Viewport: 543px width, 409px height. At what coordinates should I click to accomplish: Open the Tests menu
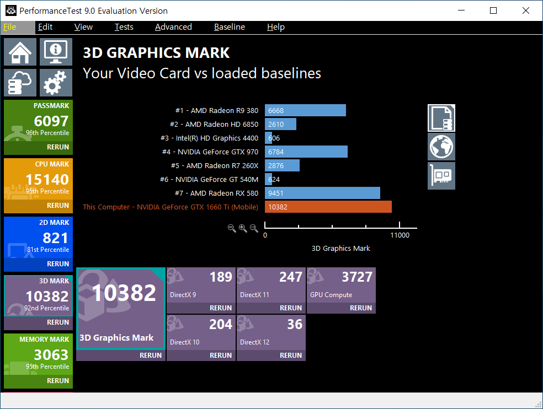tap(124, 27)
